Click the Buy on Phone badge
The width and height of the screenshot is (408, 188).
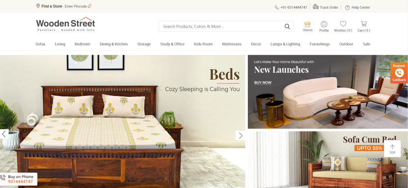pos(19,179)
